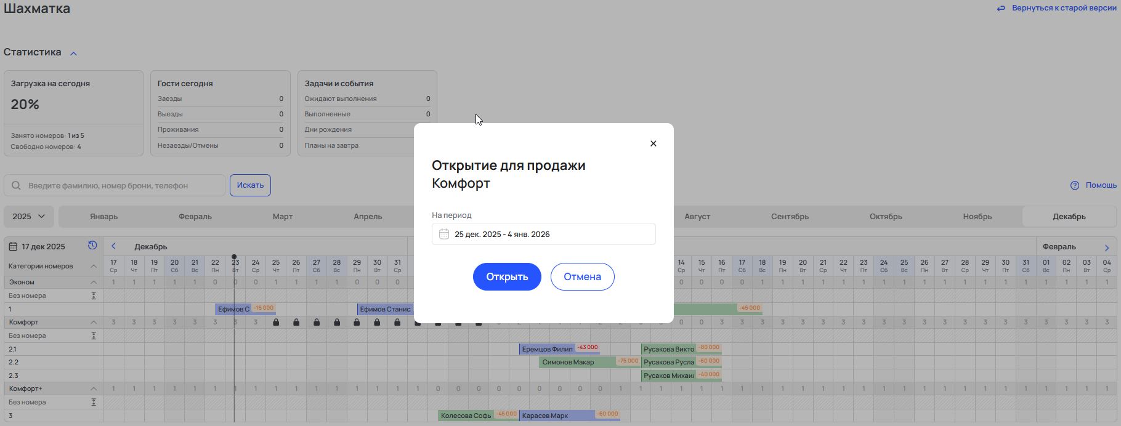Click the Комфорт lock icon for December 31
1121x426 pixels.
click(397, 323)
